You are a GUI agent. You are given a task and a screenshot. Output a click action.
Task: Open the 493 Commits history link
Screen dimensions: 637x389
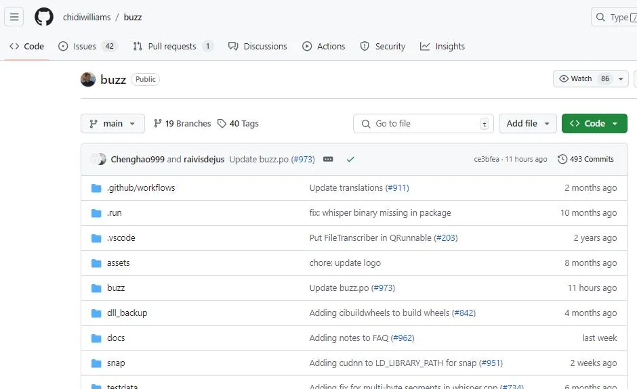pos(585,159)
